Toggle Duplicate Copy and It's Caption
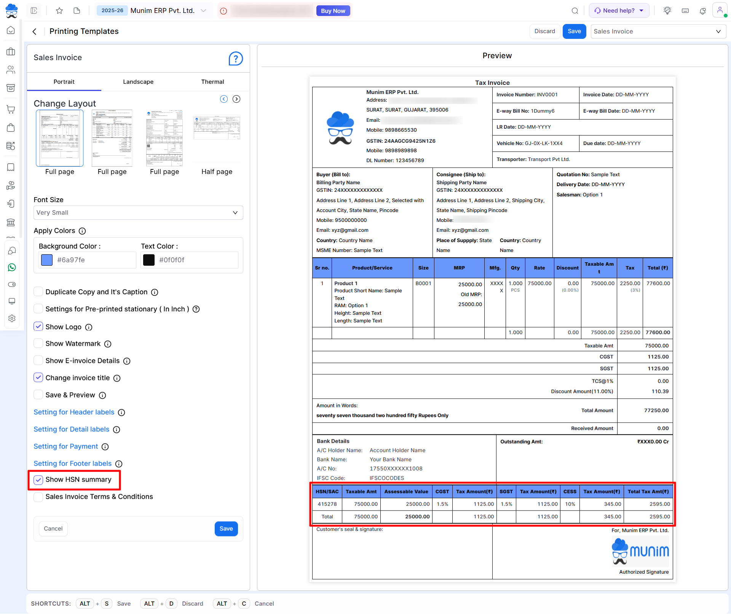 [38, 292]
